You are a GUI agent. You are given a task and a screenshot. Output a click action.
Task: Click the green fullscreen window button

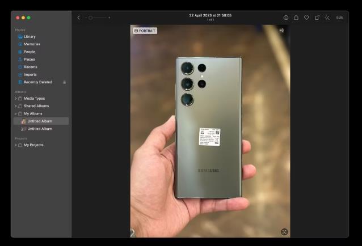(28, 18)
